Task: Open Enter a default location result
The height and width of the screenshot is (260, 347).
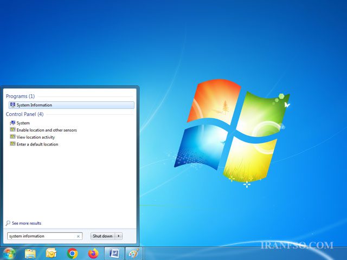Action: coord(37,144)
